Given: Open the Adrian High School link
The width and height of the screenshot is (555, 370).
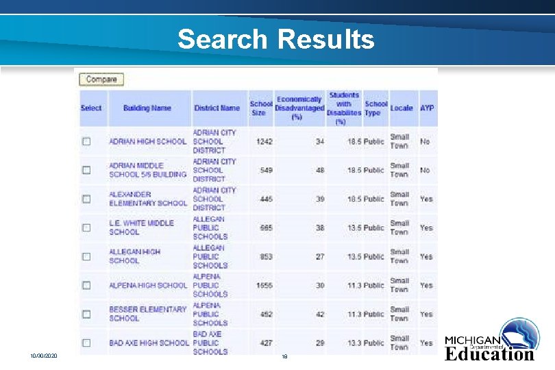Looking at the screenshot, I should click(147, 142).
